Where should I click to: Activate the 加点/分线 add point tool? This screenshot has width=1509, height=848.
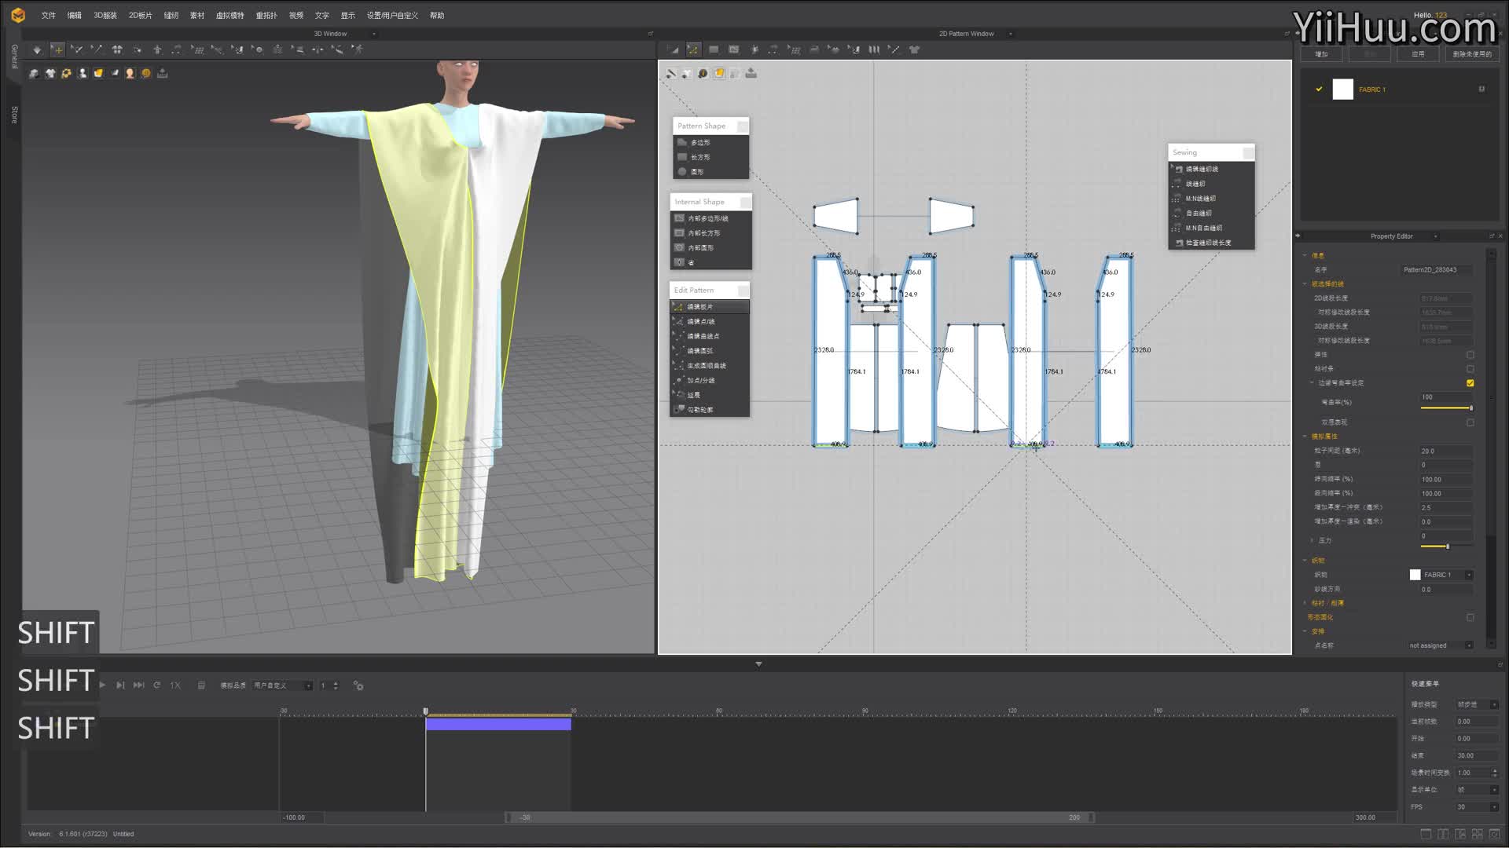[700, 381]
